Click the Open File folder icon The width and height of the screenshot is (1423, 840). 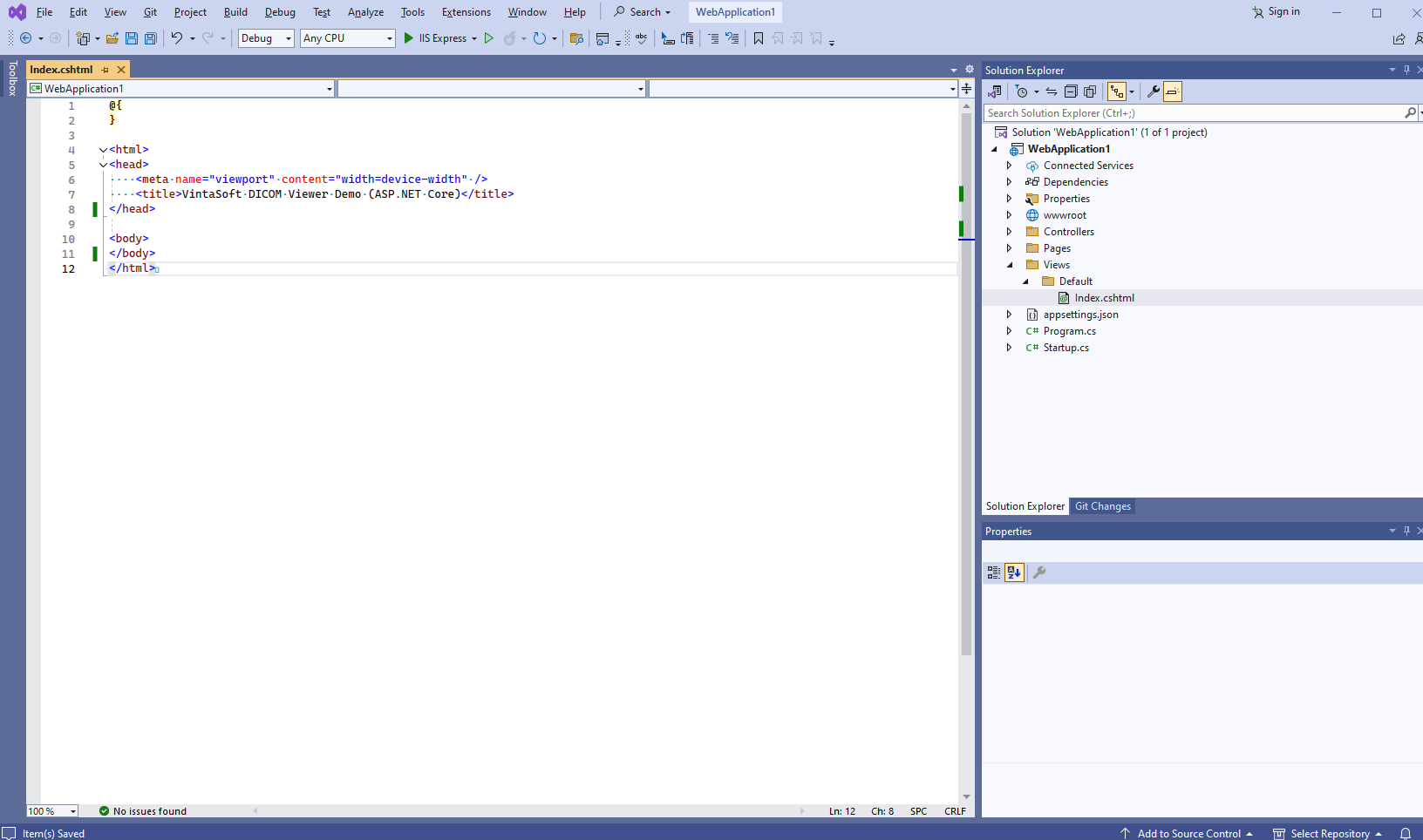(x=112, y=38)
